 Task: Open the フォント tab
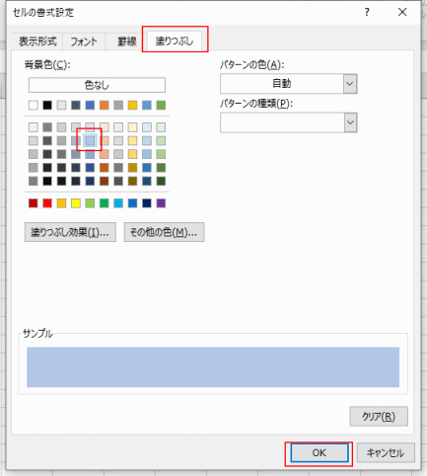[84, 41]
